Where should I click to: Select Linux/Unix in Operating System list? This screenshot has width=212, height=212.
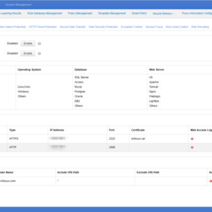click(24, 87)
